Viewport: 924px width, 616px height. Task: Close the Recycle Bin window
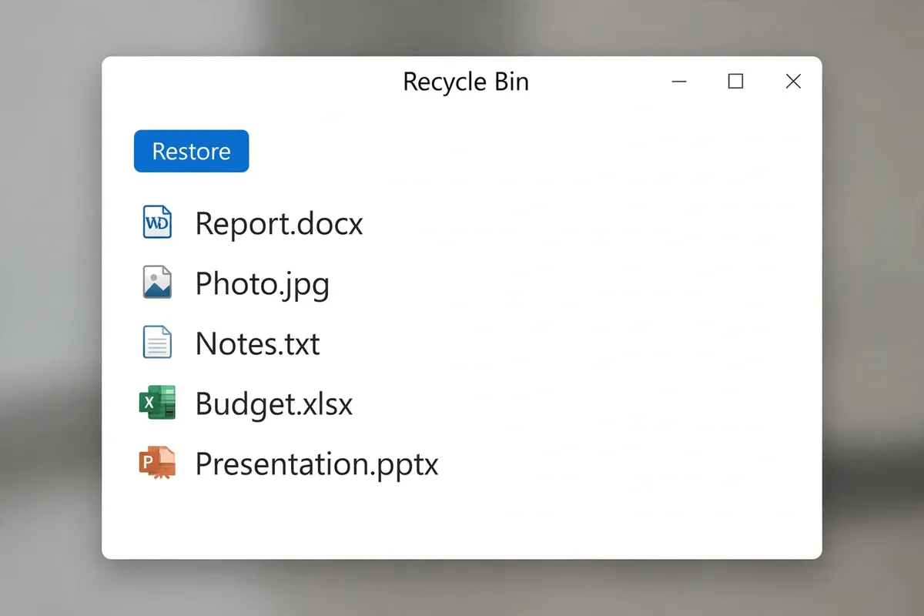coord(793,81)
